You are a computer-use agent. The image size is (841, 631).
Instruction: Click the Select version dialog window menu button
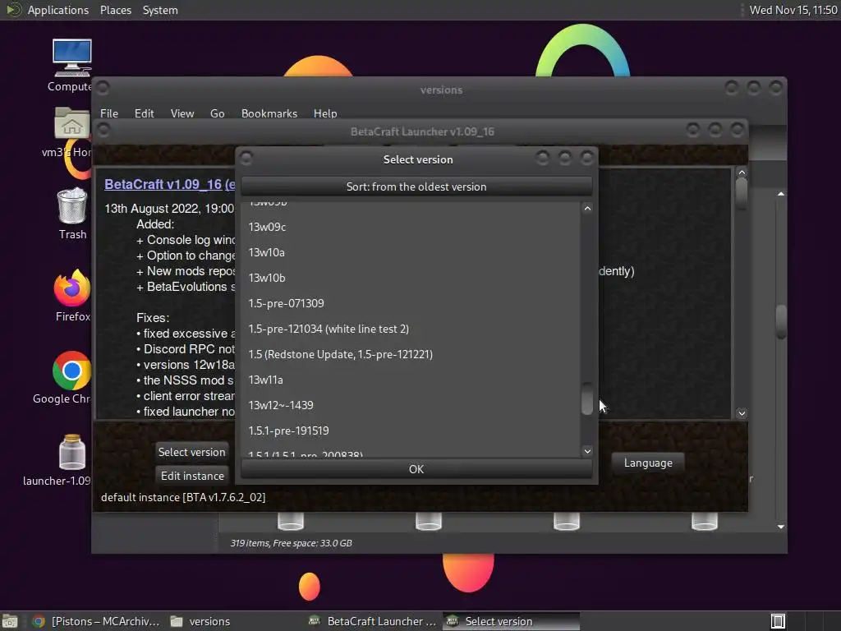246,158
